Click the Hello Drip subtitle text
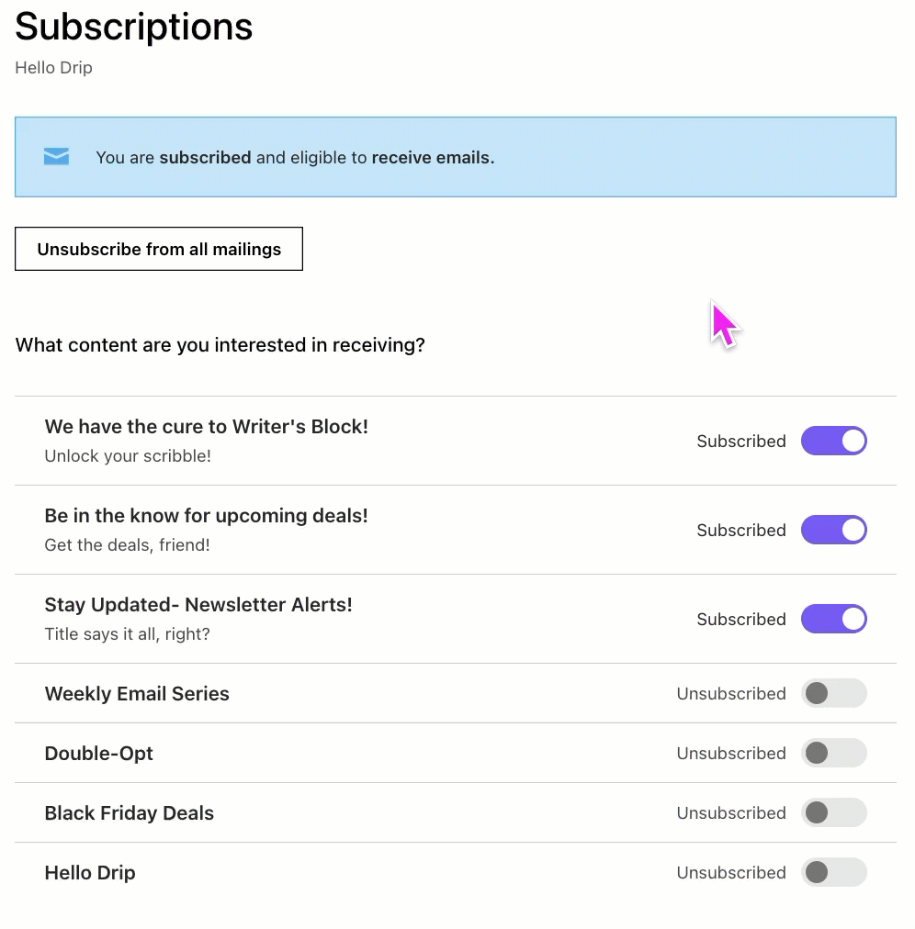915x929 pixels. pyautogui.click(x=52, y=67)
